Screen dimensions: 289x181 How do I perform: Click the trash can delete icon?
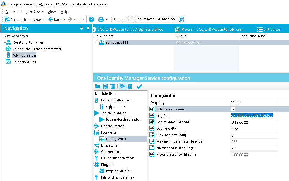click(113, 86)
